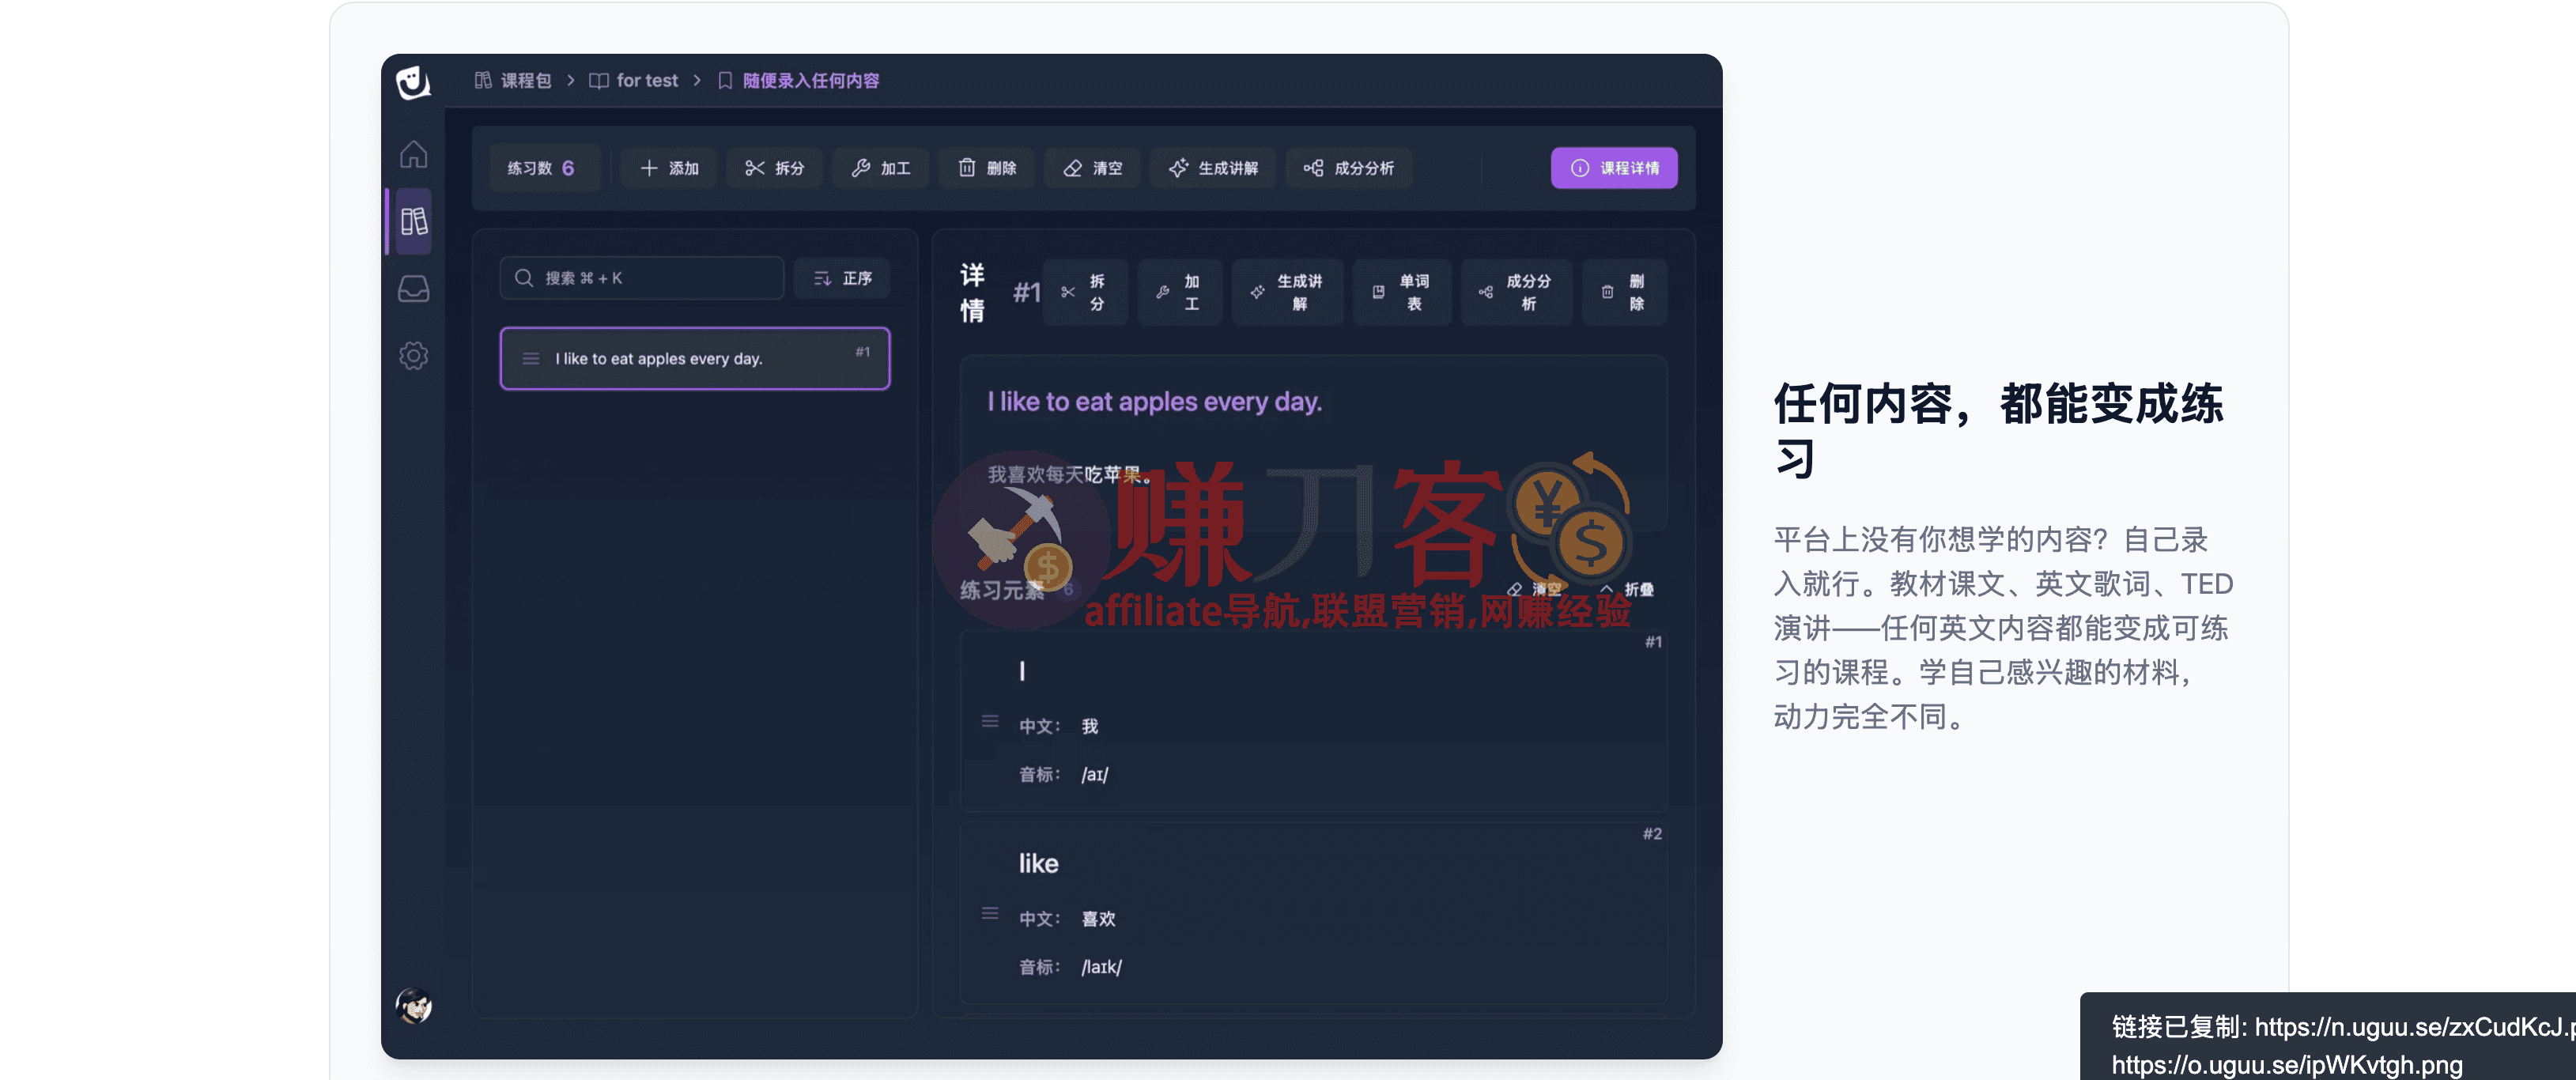Image resolution: width=2576 pixels, height=1080 pixels.
Task: Open 加工 processing in the detail panel
Action: [x=1180, y=291]
